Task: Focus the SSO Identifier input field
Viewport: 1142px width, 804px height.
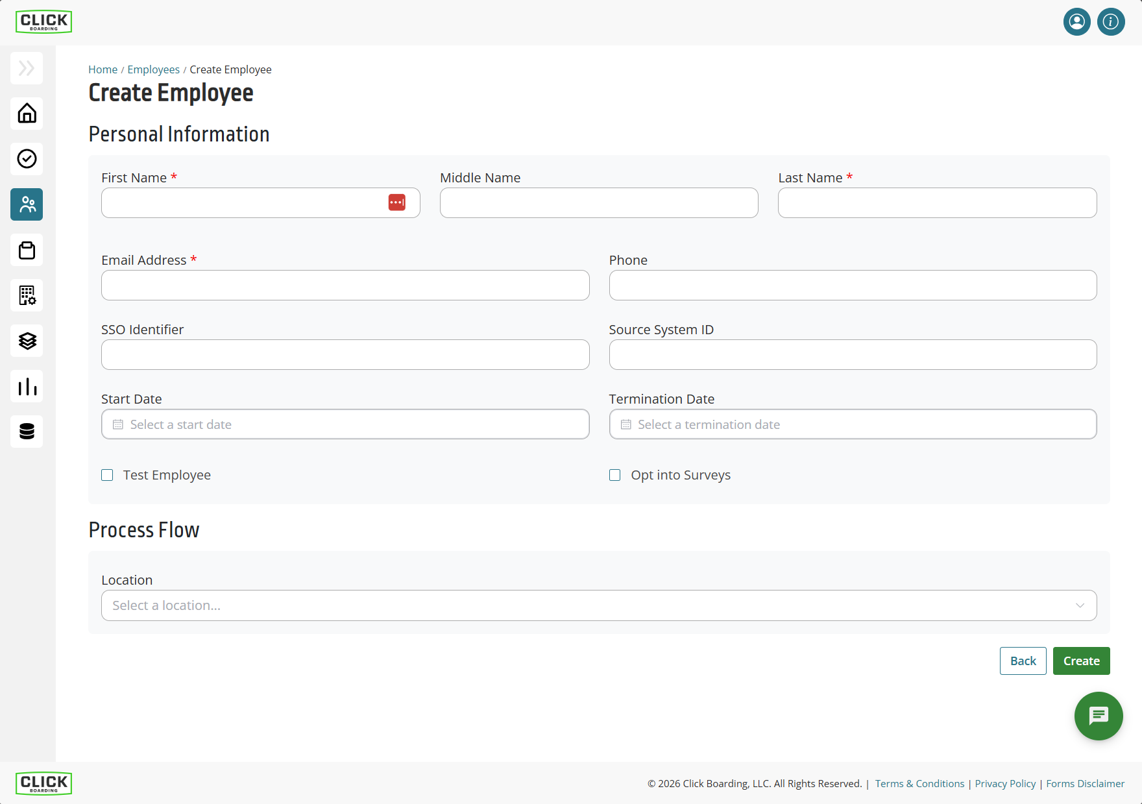Action: [345, 354]
